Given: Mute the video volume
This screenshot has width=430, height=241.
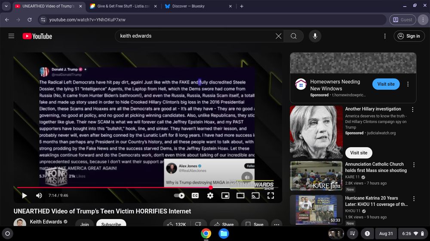Looking at the screenshot, I should [x=39, y=195].
